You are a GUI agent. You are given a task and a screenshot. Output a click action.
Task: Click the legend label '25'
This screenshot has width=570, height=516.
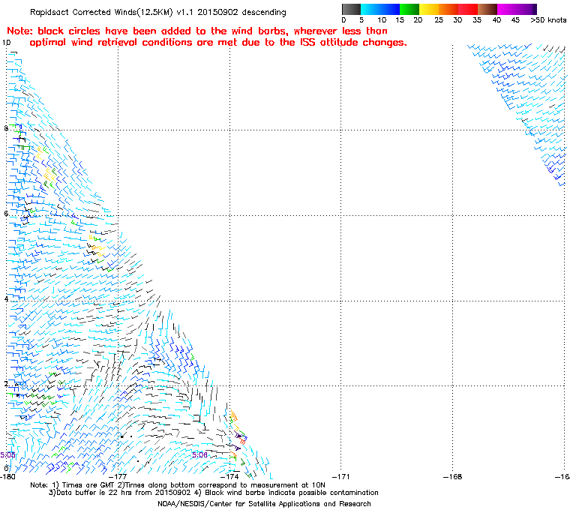tap(439, 20)
